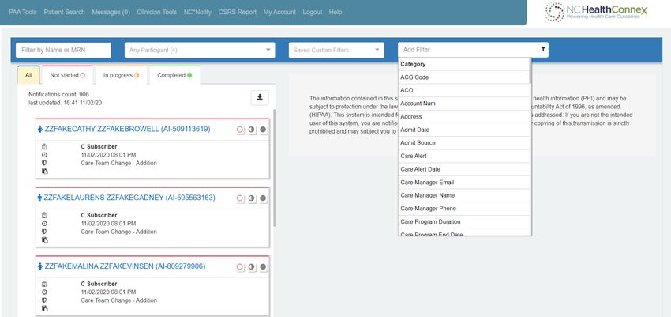671x317 pixels.
Task: Open the Saved Custom Filters dropdown
Action: click(x=336, y=50)
